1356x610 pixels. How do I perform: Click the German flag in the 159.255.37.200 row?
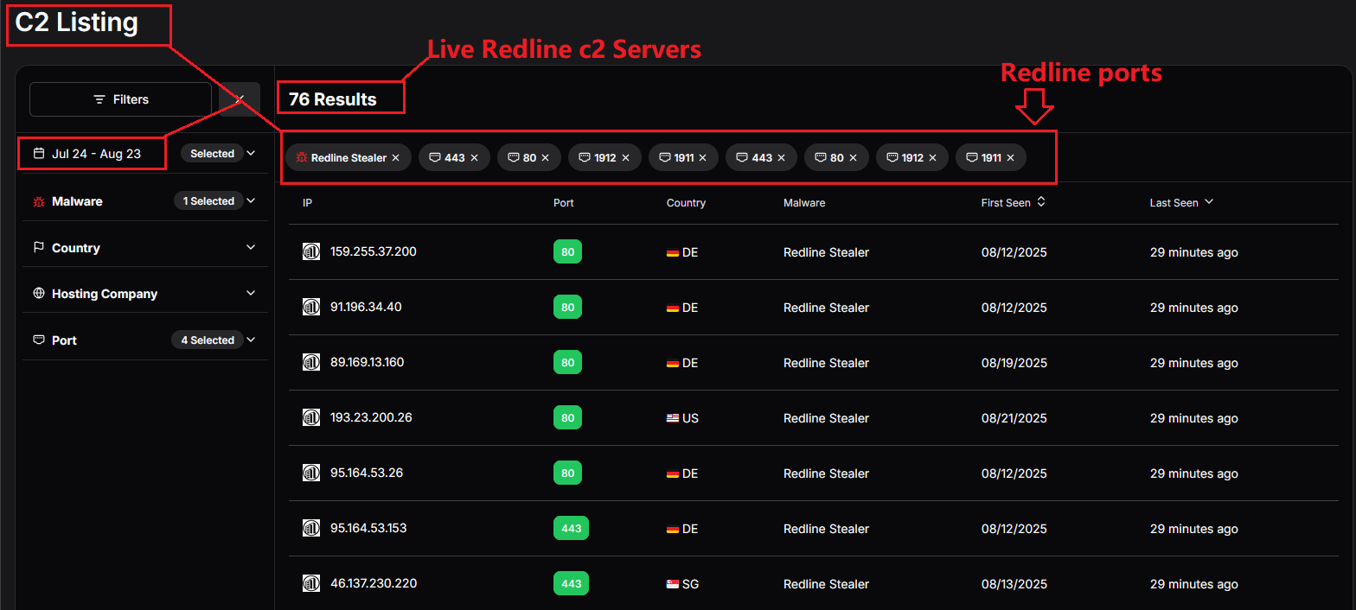coord(673,253)
